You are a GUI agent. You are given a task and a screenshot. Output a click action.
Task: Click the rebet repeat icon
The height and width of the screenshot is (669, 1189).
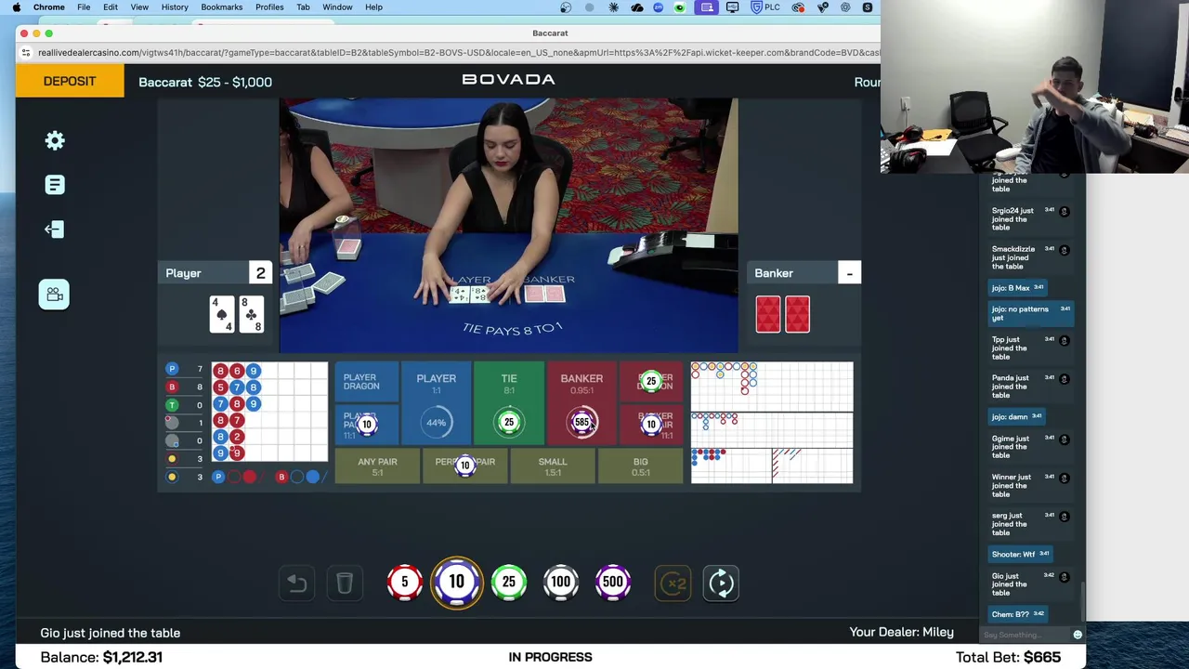(x=722, y=584)
